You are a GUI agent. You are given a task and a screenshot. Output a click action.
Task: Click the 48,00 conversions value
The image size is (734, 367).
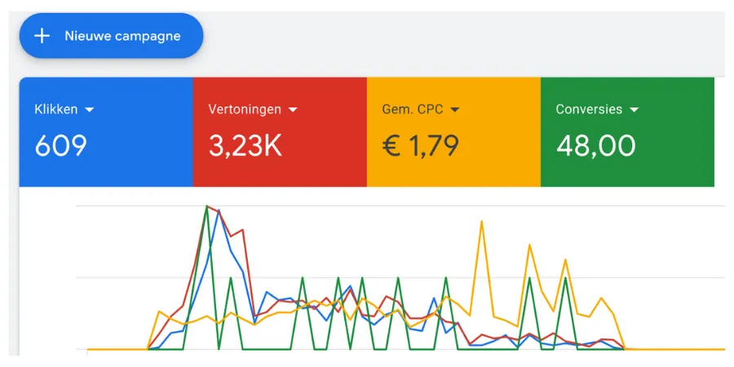(595, 146)
